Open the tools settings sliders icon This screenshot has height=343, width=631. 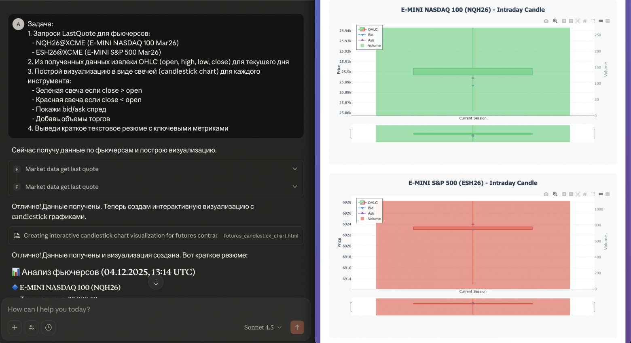[x=32, y=327]
